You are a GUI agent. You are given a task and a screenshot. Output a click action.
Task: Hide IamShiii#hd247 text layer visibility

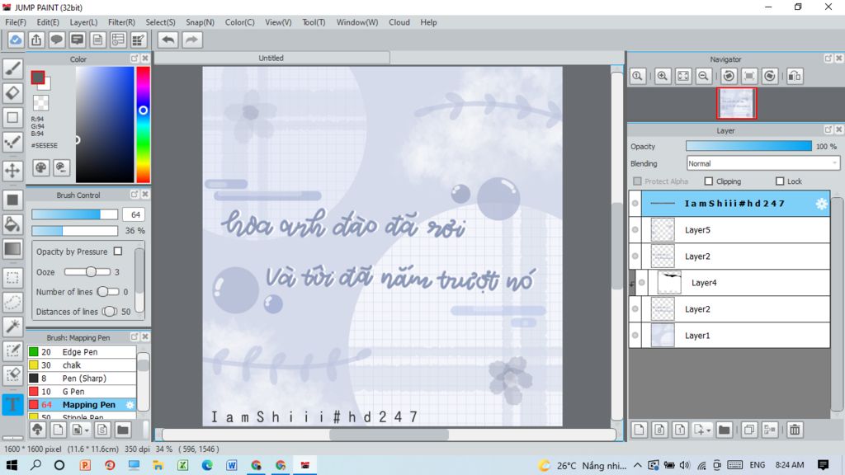[635, 204]
